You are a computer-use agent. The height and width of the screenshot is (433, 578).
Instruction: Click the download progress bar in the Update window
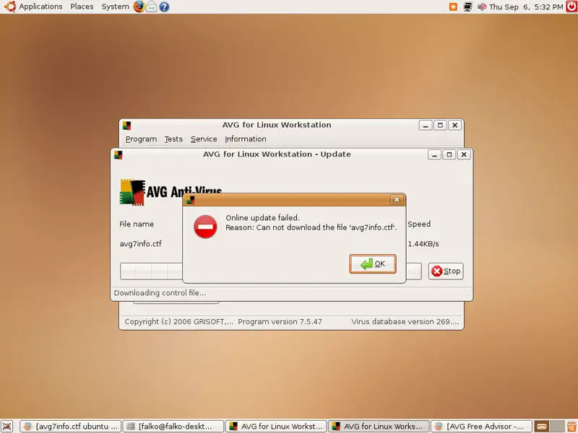click(x=271, y=271)
